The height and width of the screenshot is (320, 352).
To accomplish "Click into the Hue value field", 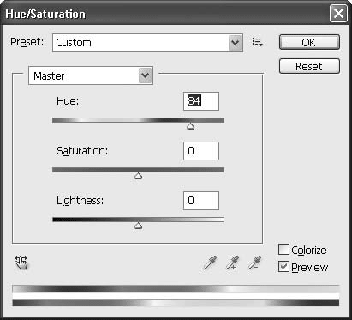I will click(201, 101).
